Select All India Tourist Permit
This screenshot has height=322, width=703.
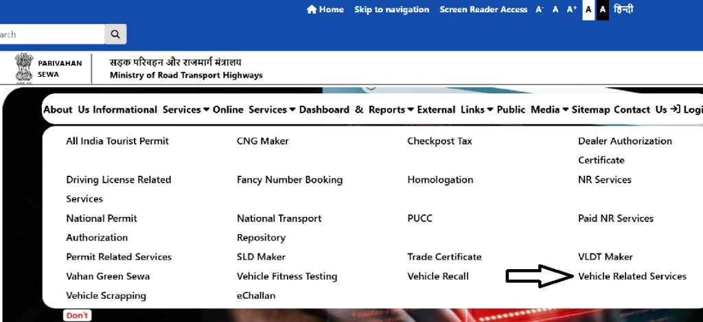pos(117,141)
